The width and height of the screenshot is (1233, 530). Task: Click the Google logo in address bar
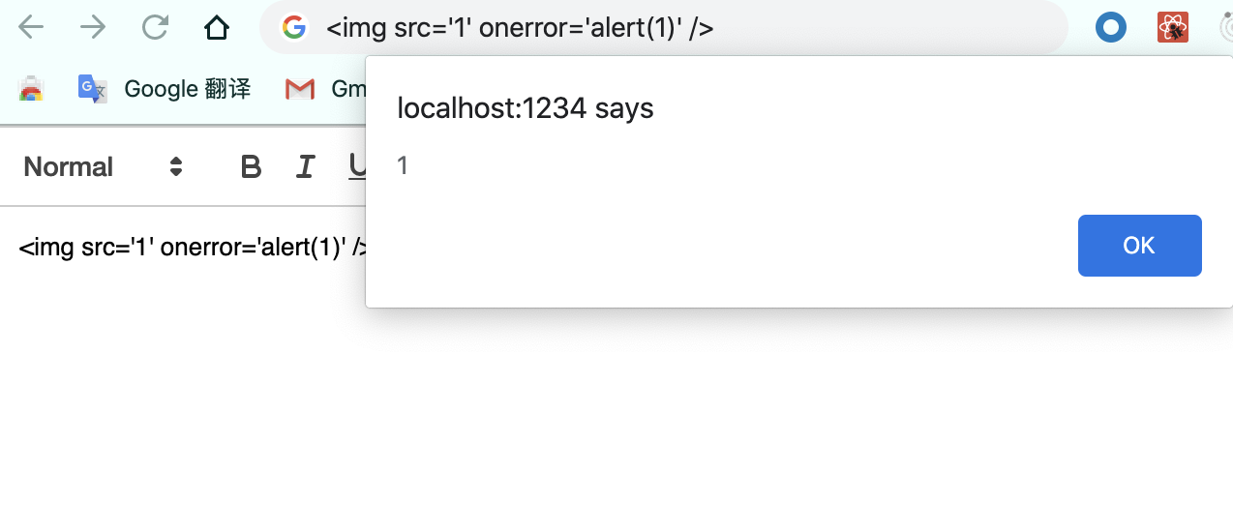coord(294,27)
